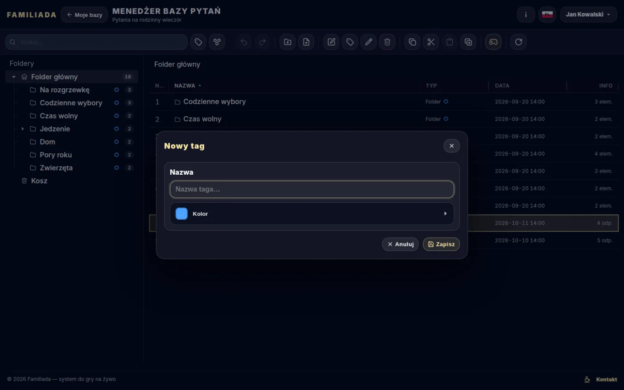
Task: Click the Anuluj cancel button
Action: [400, 244]
